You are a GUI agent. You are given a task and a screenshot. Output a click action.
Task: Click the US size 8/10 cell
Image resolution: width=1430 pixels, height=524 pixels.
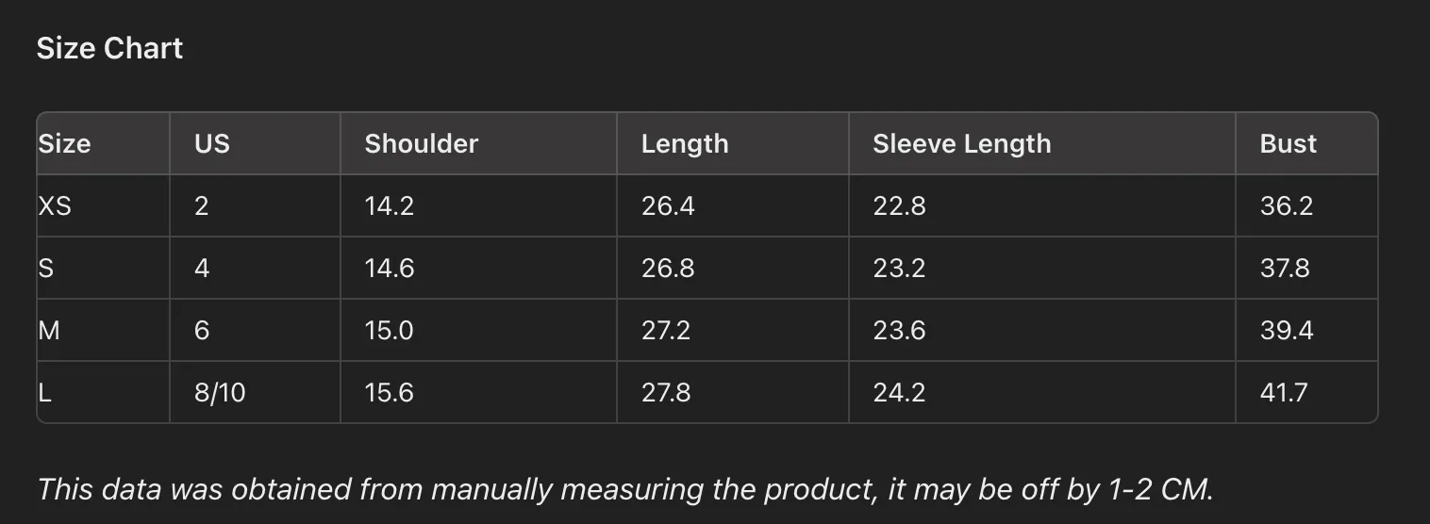click(220, 392)
